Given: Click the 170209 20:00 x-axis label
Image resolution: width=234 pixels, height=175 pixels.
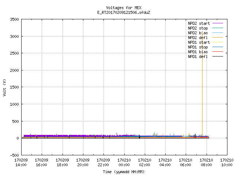Looking at the screenshot, I should coord(83,163).
